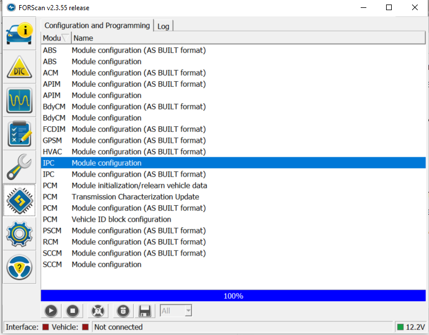The height and width of the screenshot is (335, 429).
Task: Open the vehicle information section
Action: coord(19,34)
